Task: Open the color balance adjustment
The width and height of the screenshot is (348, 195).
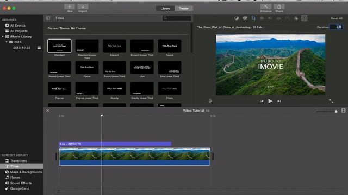Action: [237, 18]
